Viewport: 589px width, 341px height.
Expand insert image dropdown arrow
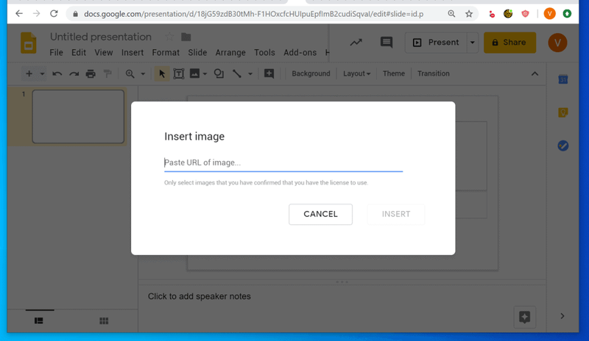click(x=205, y=74)
